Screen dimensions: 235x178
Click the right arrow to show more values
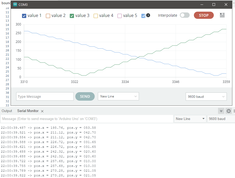(148, 15)
